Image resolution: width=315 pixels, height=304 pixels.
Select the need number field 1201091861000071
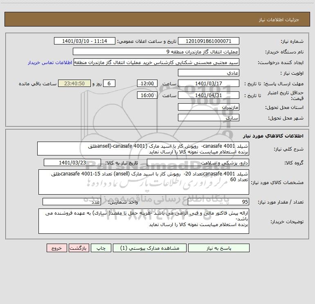pos(209,41)
